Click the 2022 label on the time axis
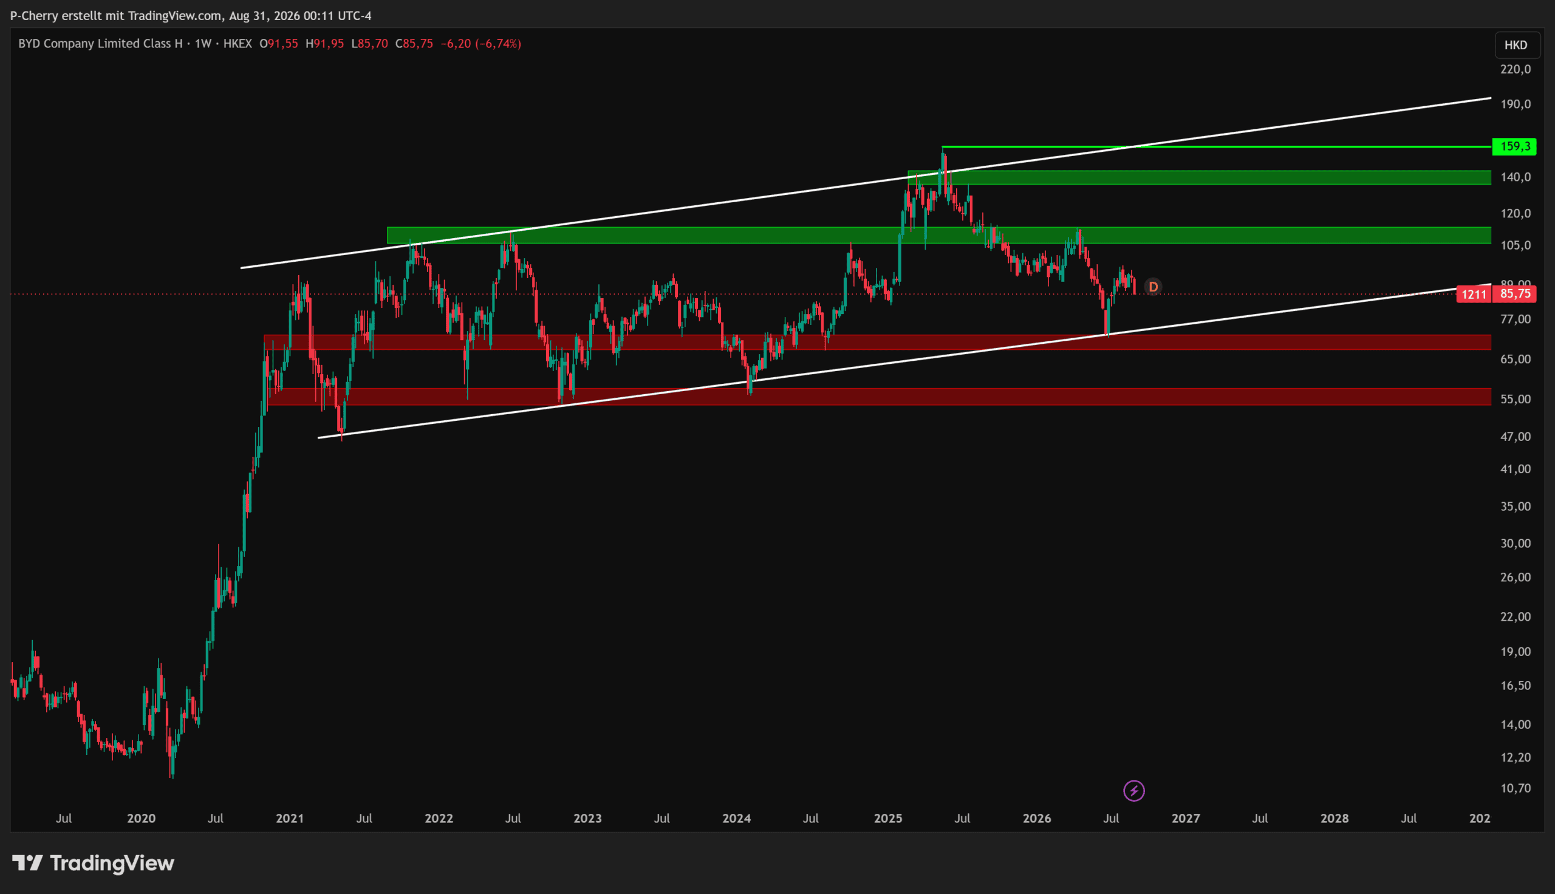The width and height of the screenshot is (1555, 894). 439,818
